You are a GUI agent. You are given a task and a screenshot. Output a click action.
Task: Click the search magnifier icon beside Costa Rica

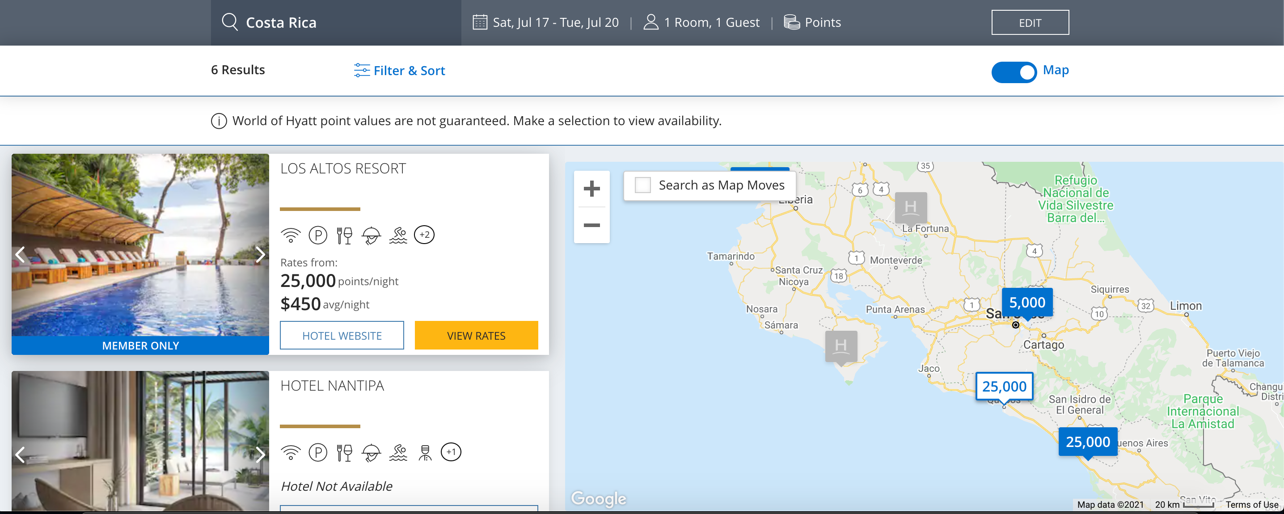(230, 22)
